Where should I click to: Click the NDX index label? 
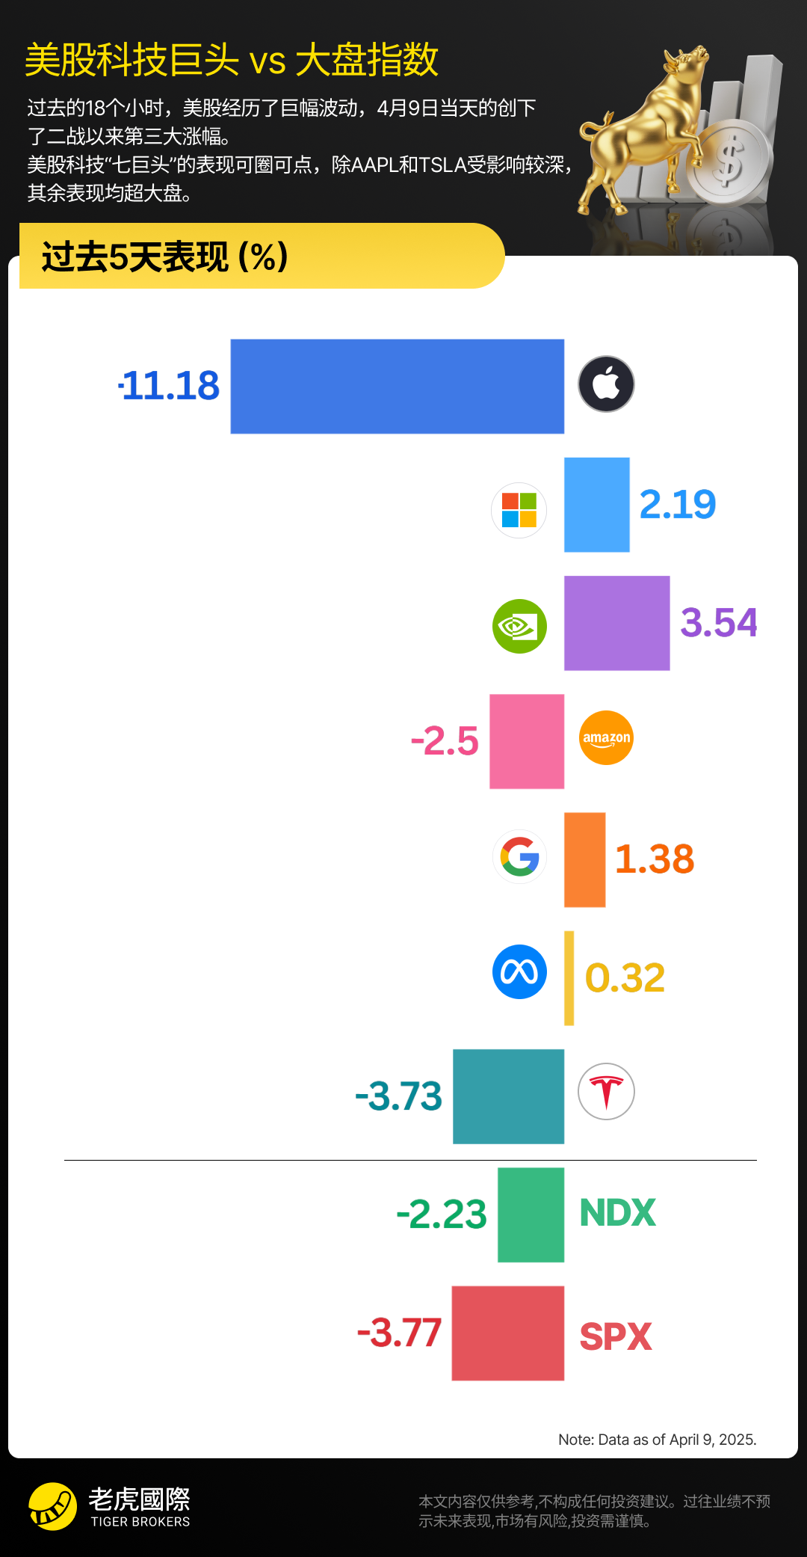coord(617,1213)
